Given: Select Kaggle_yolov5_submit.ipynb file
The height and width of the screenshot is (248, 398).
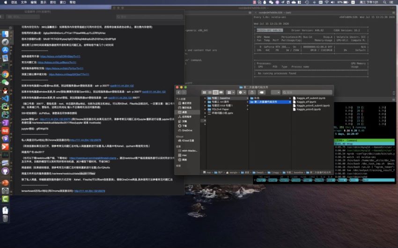Looking at the screenshot, I should (312, 105).
